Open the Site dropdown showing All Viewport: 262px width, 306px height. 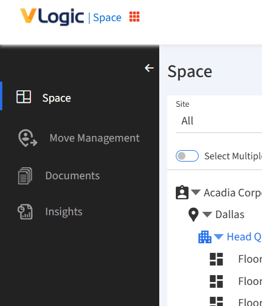(x=219, y=121)
